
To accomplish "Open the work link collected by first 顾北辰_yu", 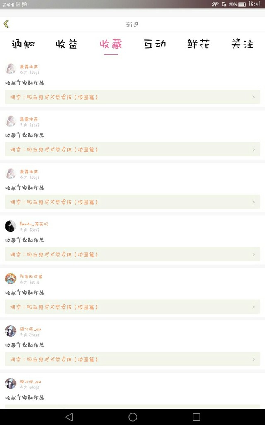I will [x=132, y=359].
